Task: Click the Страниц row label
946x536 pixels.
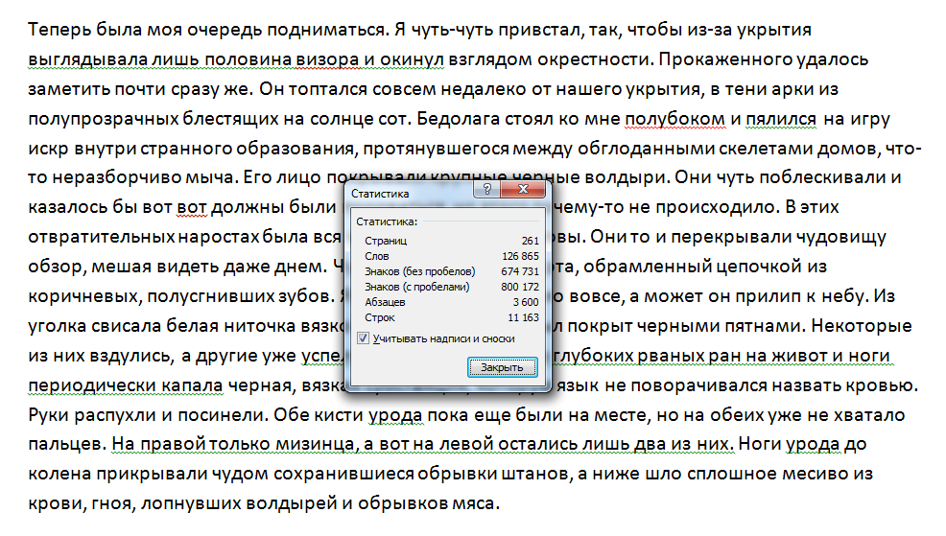Action: 387,241
